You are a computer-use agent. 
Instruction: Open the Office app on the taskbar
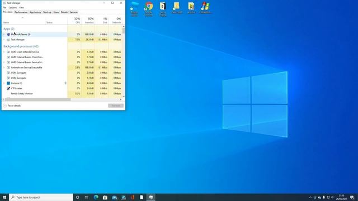(x=133, y=197)
